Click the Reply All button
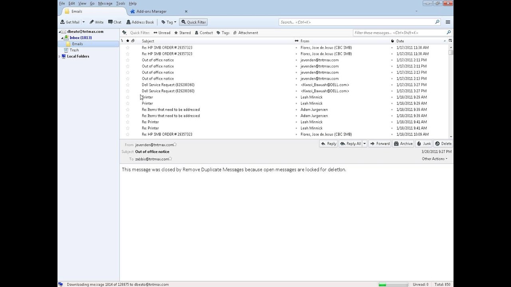The height and width of the screenshot is (287, 511). [351, 144]
